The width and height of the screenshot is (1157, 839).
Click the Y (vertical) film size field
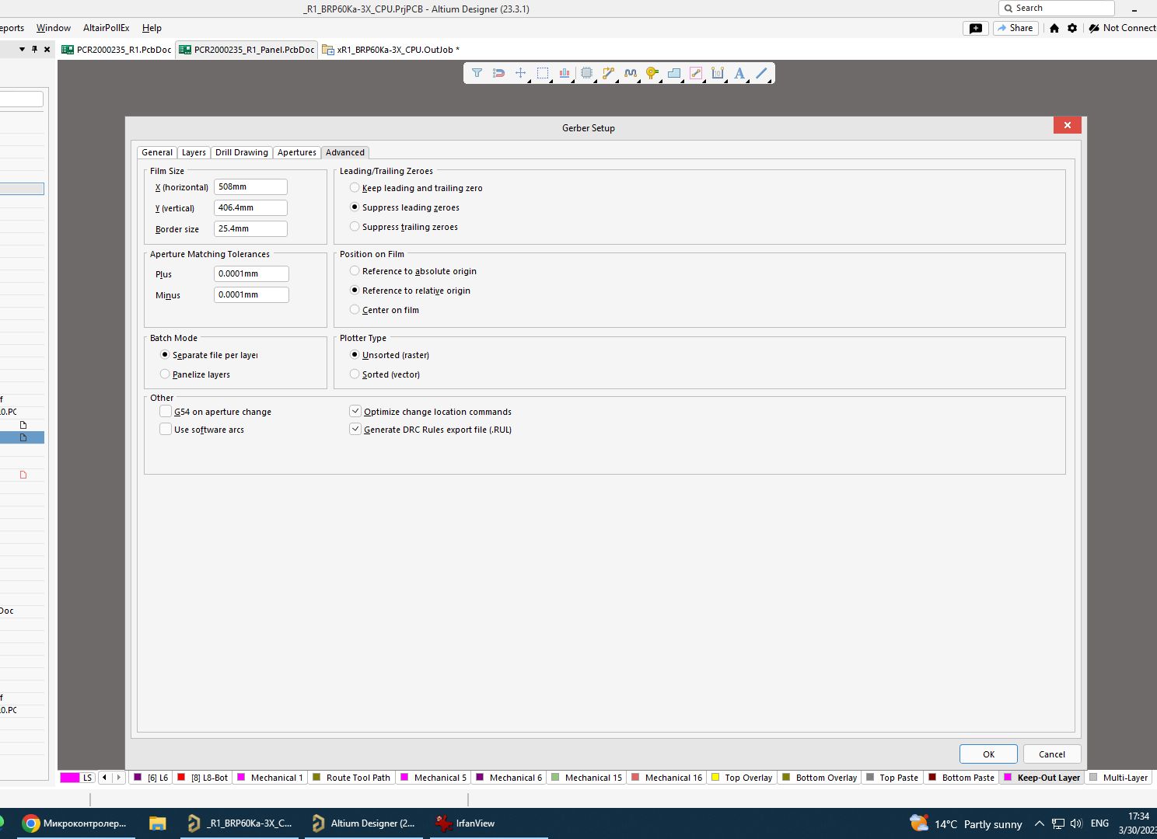250,207
